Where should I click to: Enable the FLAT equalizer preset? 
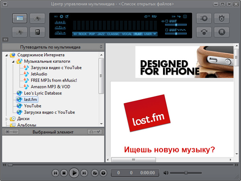coord(138,34)
